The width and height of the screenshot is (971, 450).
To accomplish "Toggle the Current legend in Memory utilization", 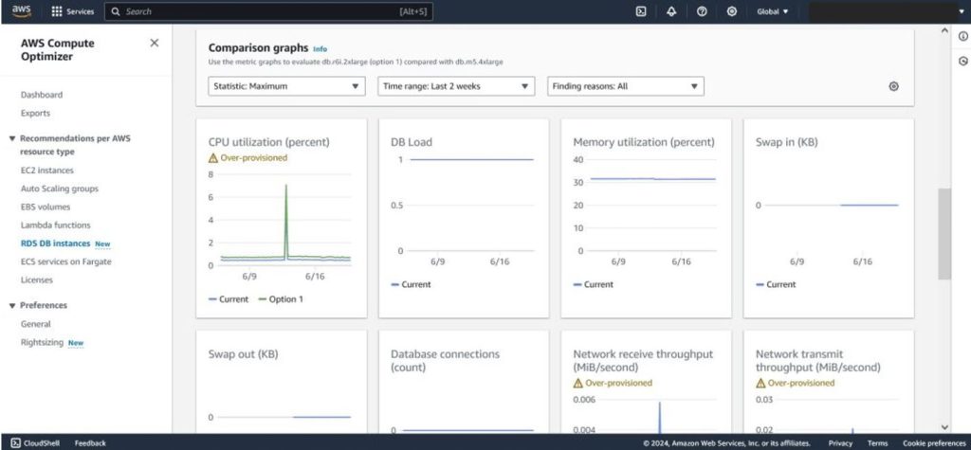I will [x=594, y=284].
